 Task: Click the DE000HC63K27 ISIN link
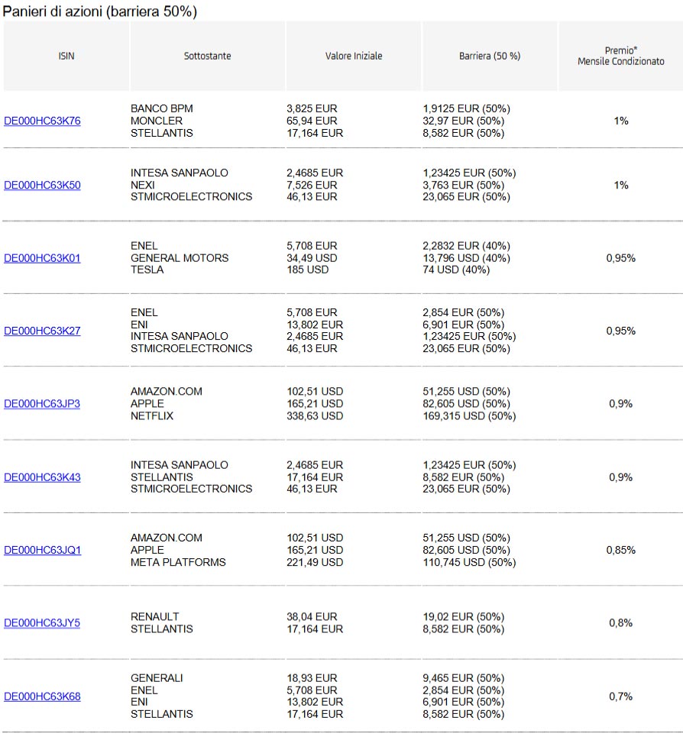click(42, 331)
